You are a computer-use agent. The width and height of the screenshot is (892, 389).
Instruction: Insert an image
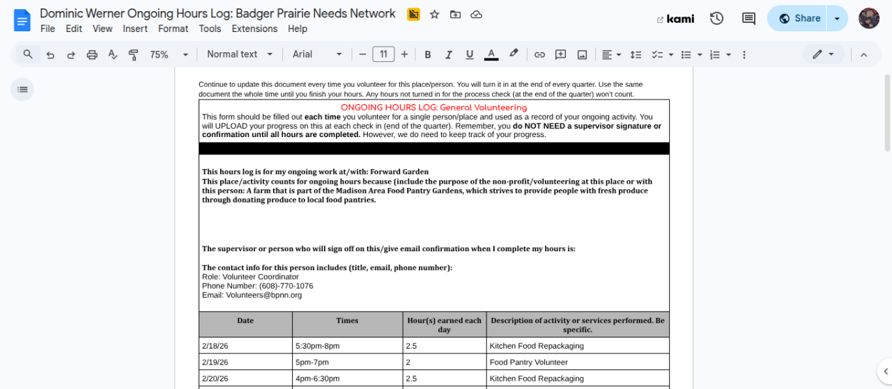tap(582, 54)
